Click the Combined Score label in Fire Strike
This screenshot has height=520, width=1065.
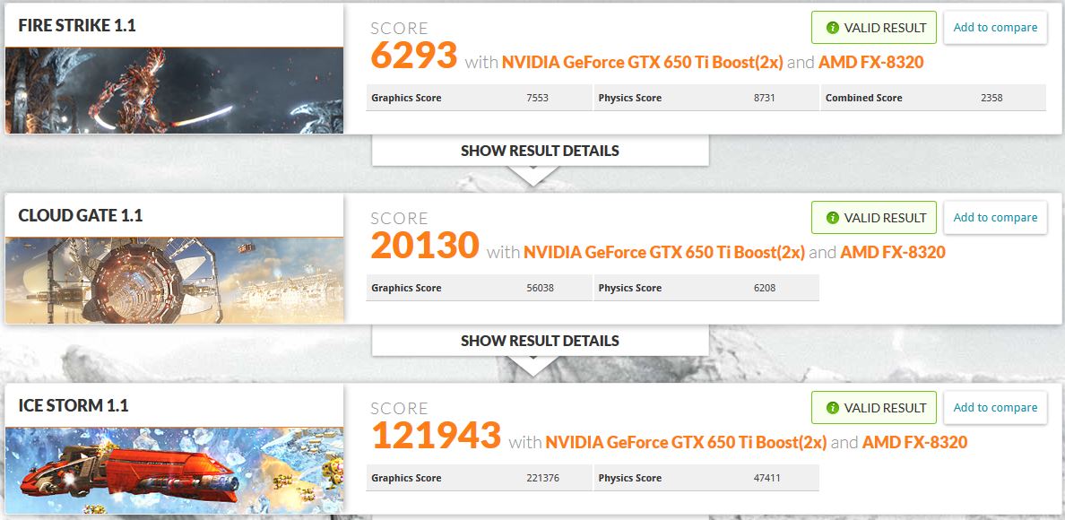864,98
